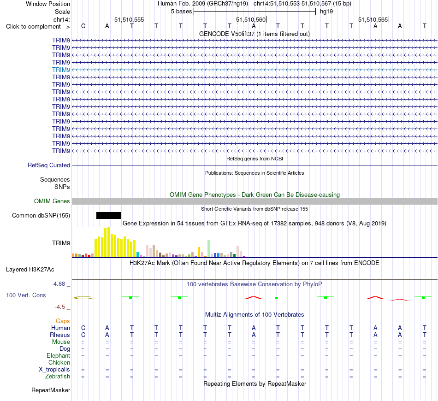This screenshot has height=401, width=438.
Task: Open 'Publications: Sequences in Scientific Articles' track title
Action: tap(255, 173)
